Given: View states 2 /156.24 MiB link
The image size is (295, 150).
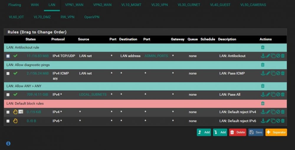Looking at the screenshot, I should coord(38,74).
